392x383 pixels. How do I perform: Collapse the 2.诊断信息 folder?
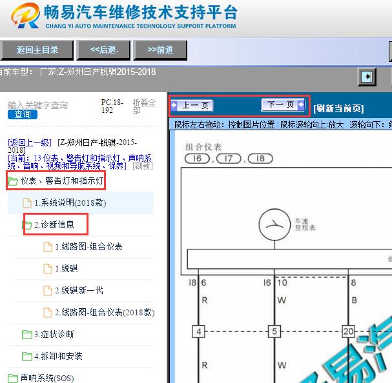(x=54, y=225)
